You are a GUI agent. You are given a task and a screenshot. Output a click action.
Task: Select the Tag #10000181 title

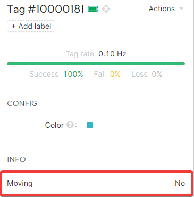coord(46,9)
